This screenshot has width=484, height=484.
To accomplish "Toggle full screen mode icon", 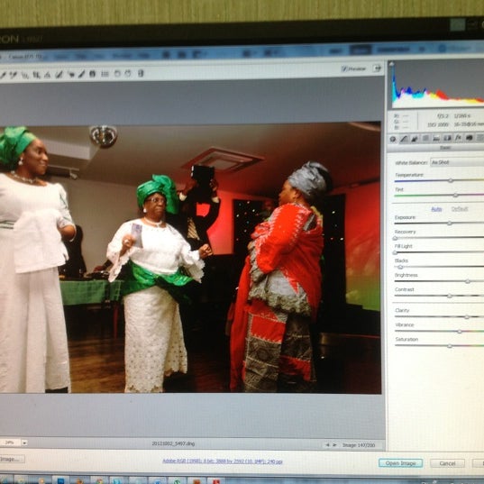I will pos(377,68).
